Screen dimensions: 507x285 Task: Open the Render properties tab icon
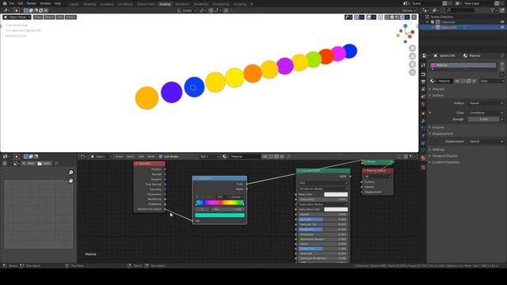423,74
